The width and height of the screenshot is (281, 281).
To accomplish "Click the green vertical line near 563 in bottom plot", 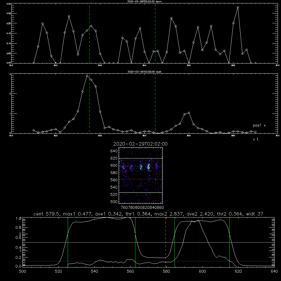I will tap(135, 242).
